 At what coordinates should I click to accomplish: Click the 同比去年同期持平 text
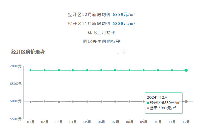102,41
